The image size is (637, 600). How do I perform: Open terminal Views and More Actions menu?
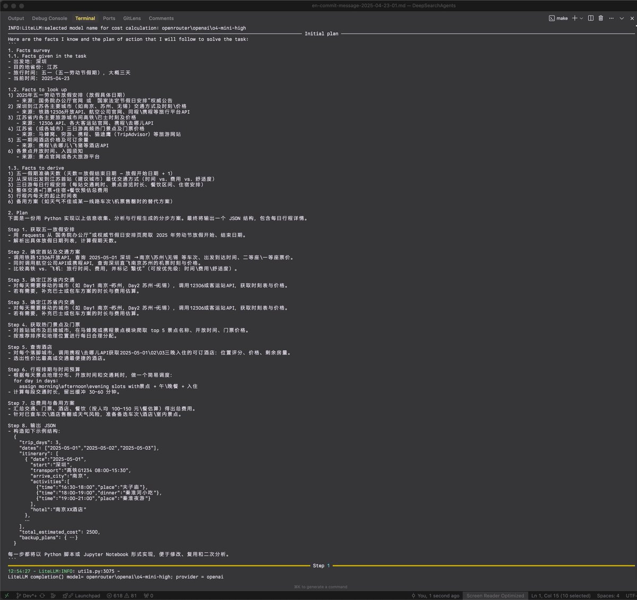611,18
